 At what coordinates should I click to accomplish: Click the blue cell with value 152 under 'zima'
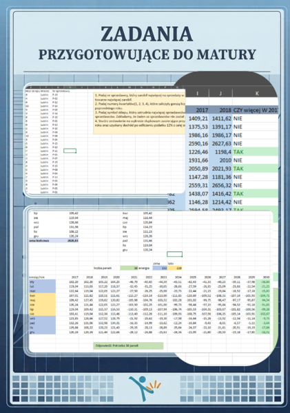(160, 268)
